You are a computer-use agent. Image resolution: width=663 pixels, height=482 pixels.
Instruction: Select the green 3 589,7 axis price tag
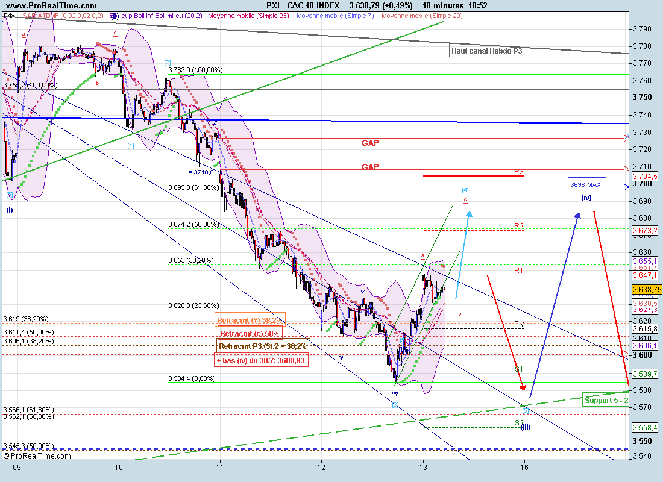pos(644,374)
